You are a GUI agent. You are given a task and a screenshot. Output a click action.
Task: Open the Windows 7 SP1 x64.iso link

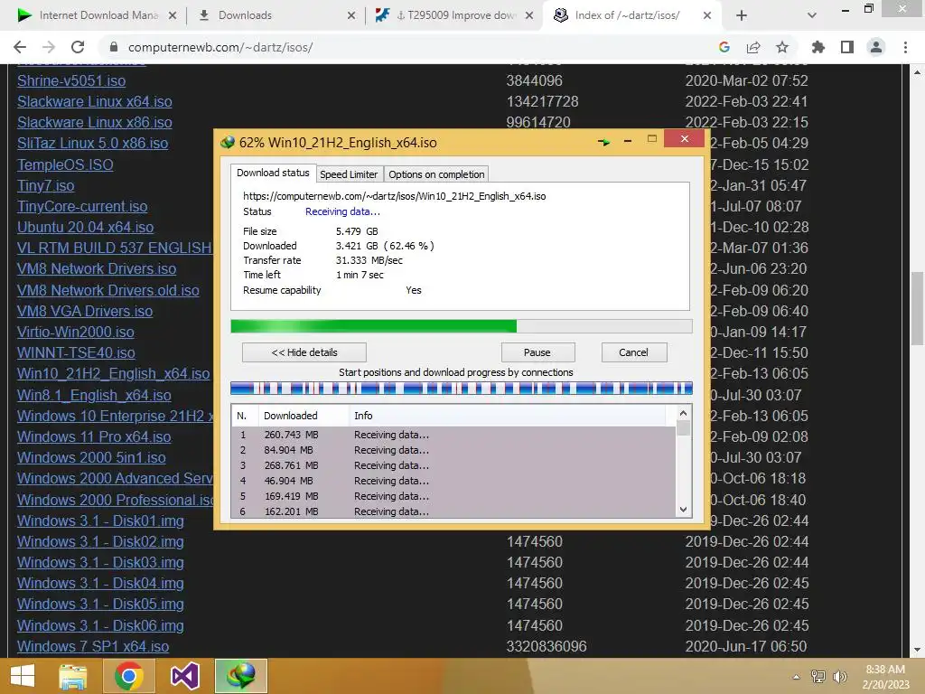click(x=93, y=646)
